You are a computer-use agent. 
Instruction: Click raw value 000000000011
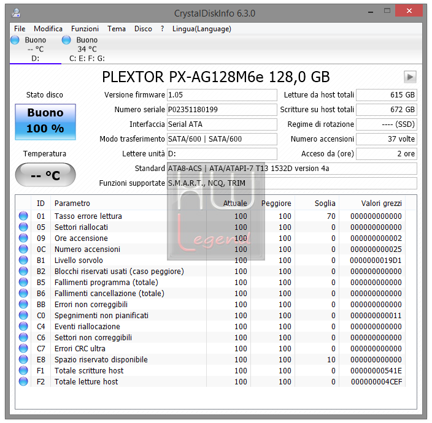click(376, 315)
